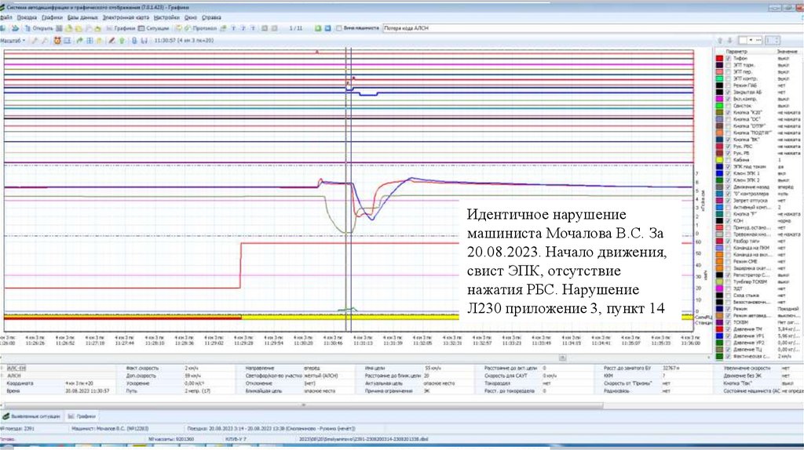
Task: Open the Протокол toolbar item
Action: pos(201,28)
